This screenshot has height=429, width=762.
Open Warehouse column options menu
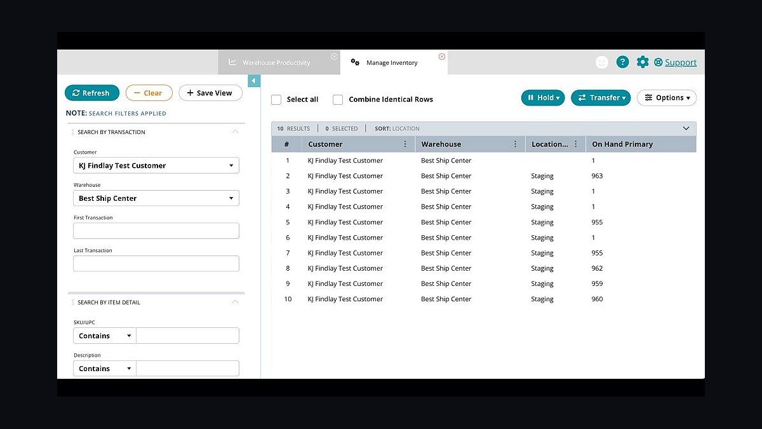pyautogui.click(x=515, y=144)
